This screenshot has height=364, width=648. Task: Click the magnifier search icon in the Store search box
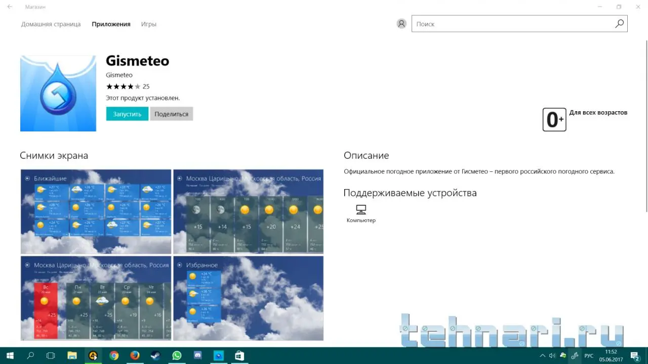(619, 24)
